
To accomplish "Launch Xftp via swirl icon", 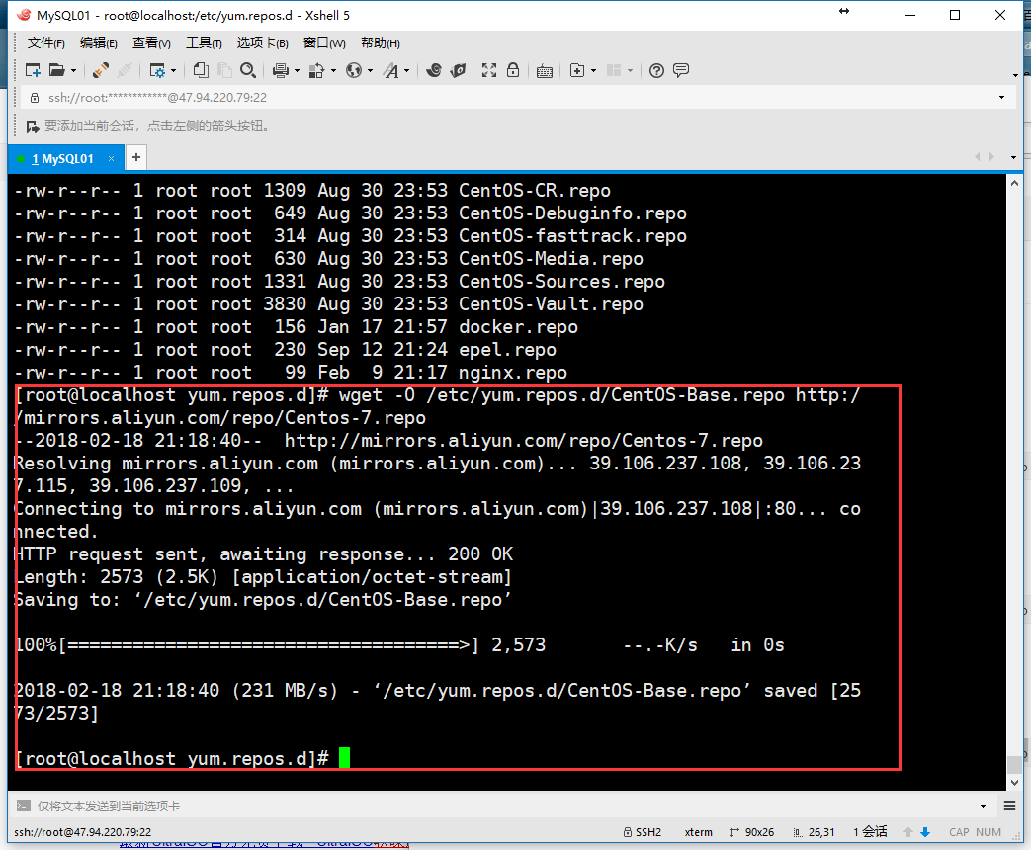I will click(x=434, y=70).
